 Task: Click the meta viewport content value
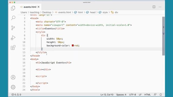pyautogui.click(x=104, y=25)
